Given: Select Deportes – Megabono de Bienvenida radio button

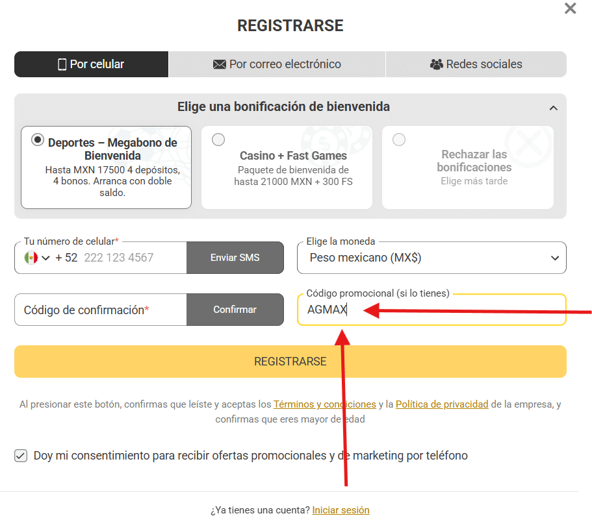Looking at the screenshot, I should coord(38,140).
